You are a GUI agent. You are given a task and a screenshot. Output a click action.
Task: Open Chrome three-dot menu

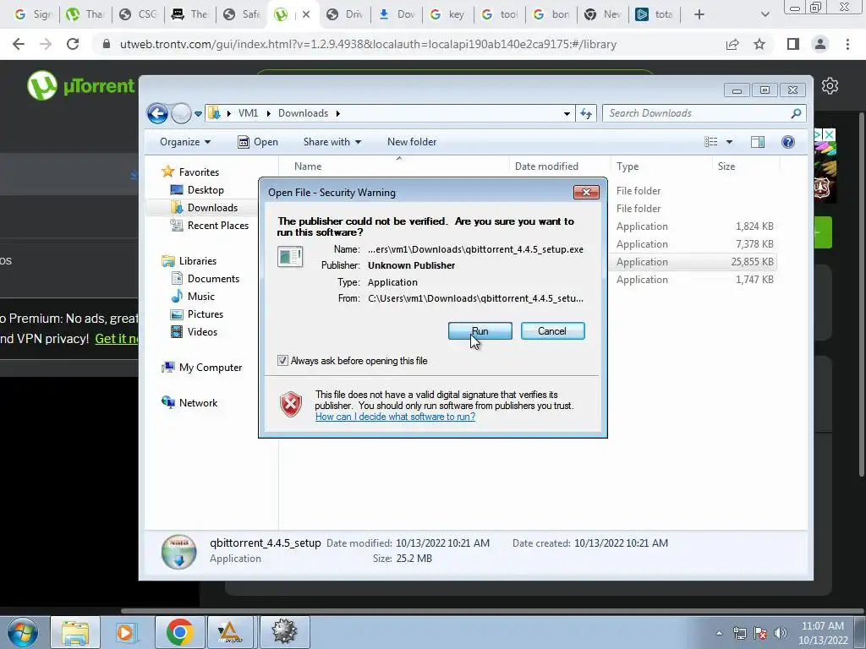point(847,44)
